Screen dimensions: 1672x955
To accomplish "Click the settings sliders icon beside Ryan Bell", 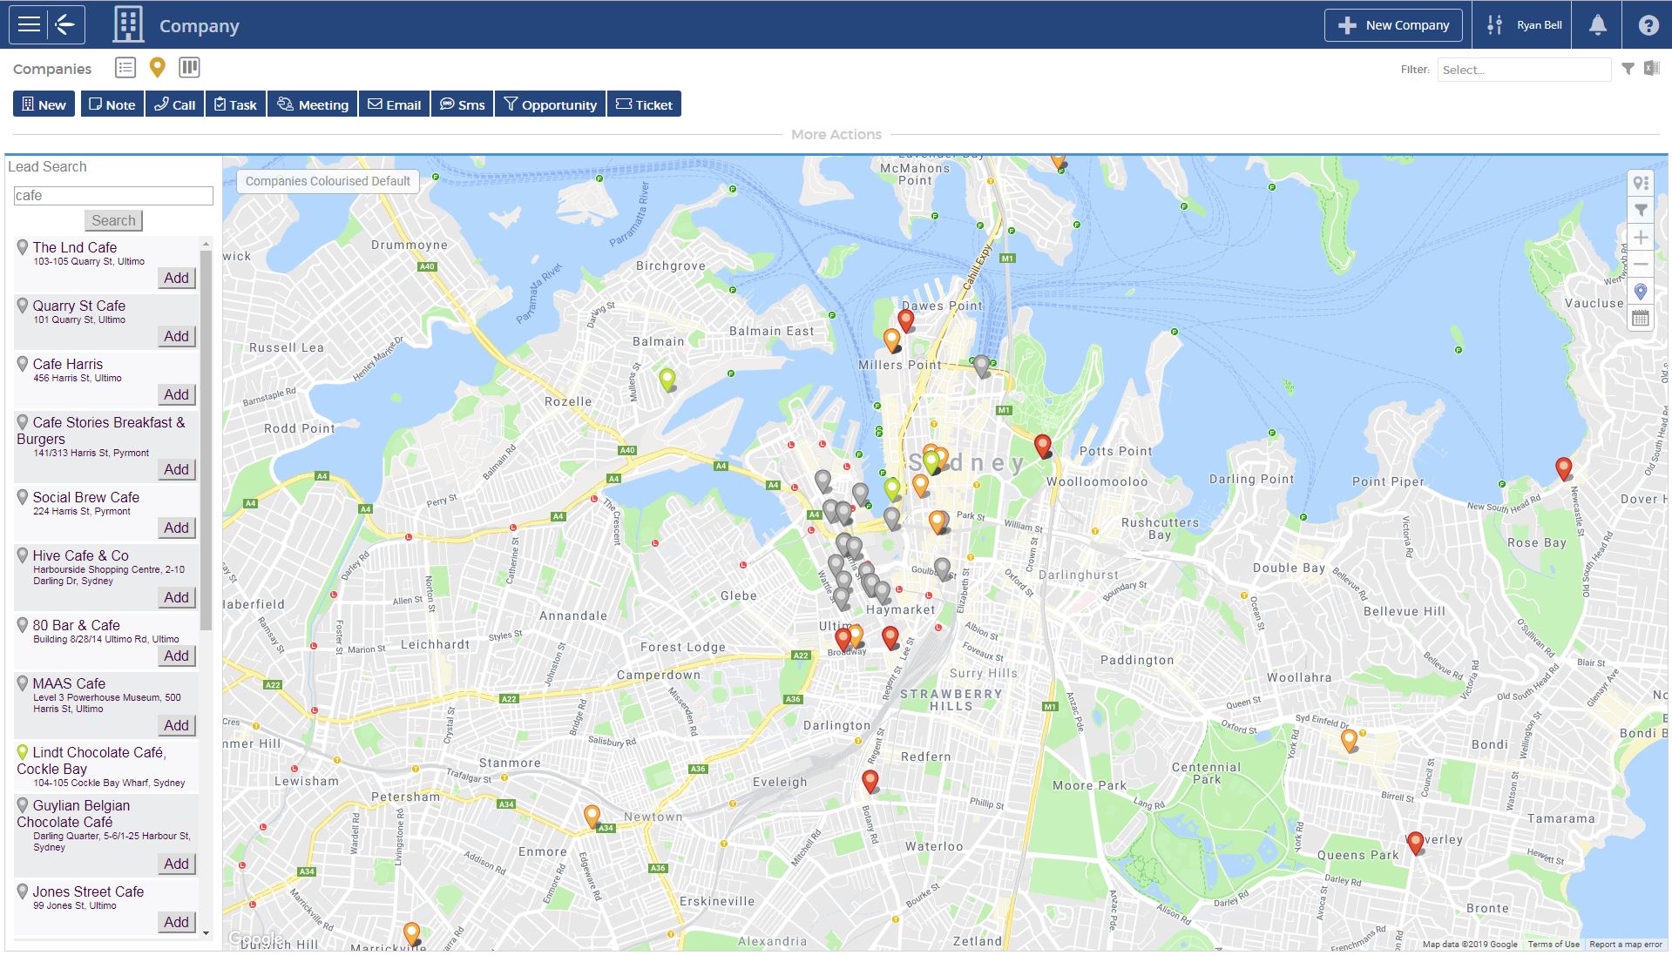I will click(1494, 25).
